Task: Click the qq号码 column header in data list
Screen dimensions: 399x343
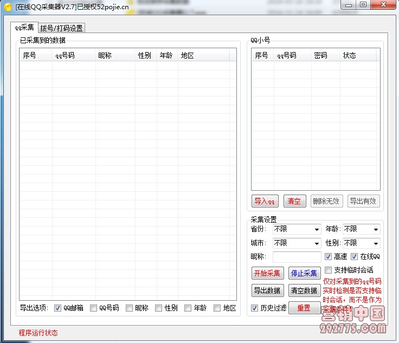Action: pyautogui.click(x=73, y=55)
